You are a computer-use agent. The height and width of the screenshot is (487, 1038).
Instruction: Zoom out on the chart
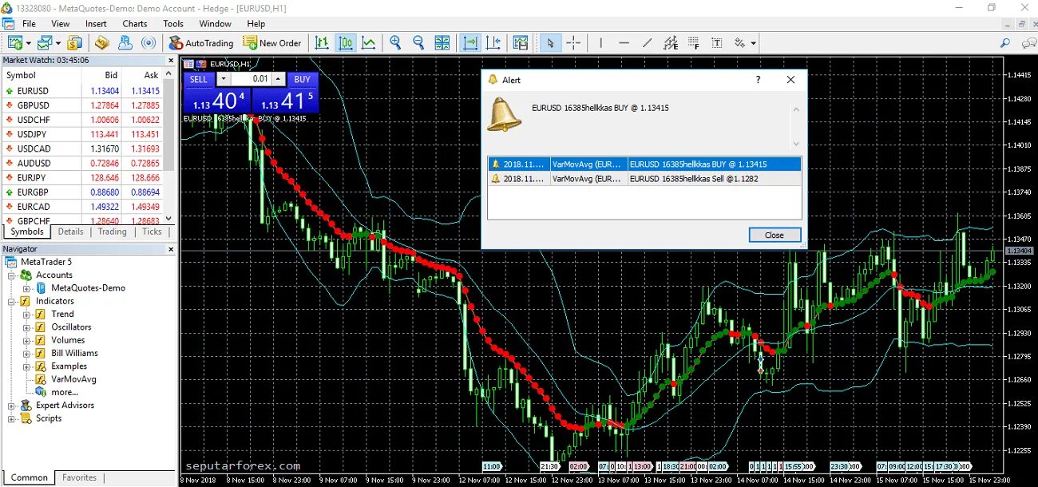click(x=418, y=43)
